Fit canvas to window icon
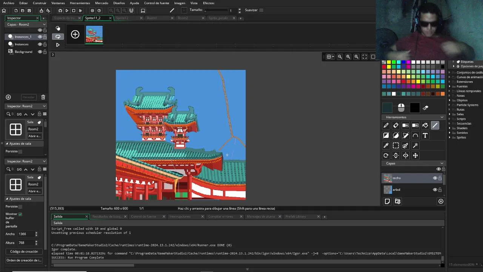The width and height of the screenshot is (483, 272). point(365,57)
